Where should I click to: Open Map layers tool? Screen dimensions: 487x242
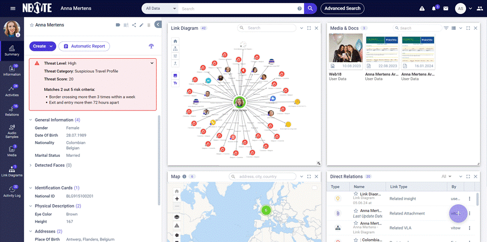(177, 217)
